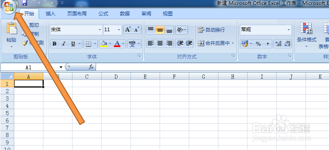329x150 pixels.
Task: Increase indent icon
Action: [189, 43]
